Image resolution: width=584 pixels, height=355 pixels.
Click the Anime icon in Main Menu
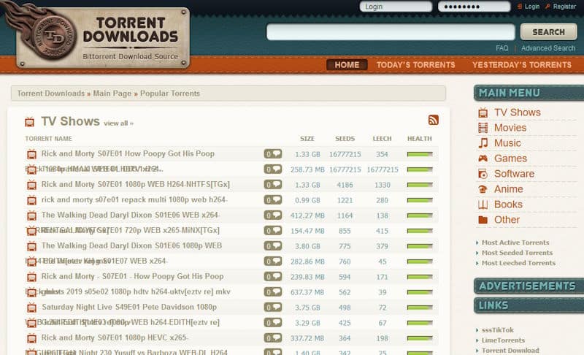click(483, 189)
